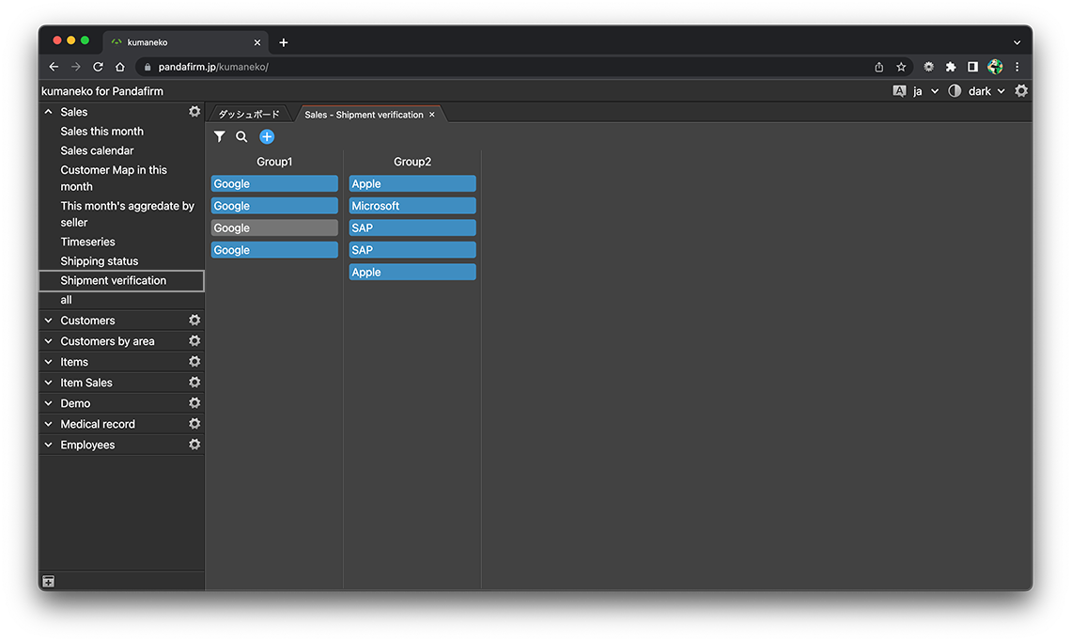Select the grey Google card in Group1
Viewport: 1071px width, 642px height.
(x=274, y=227)
